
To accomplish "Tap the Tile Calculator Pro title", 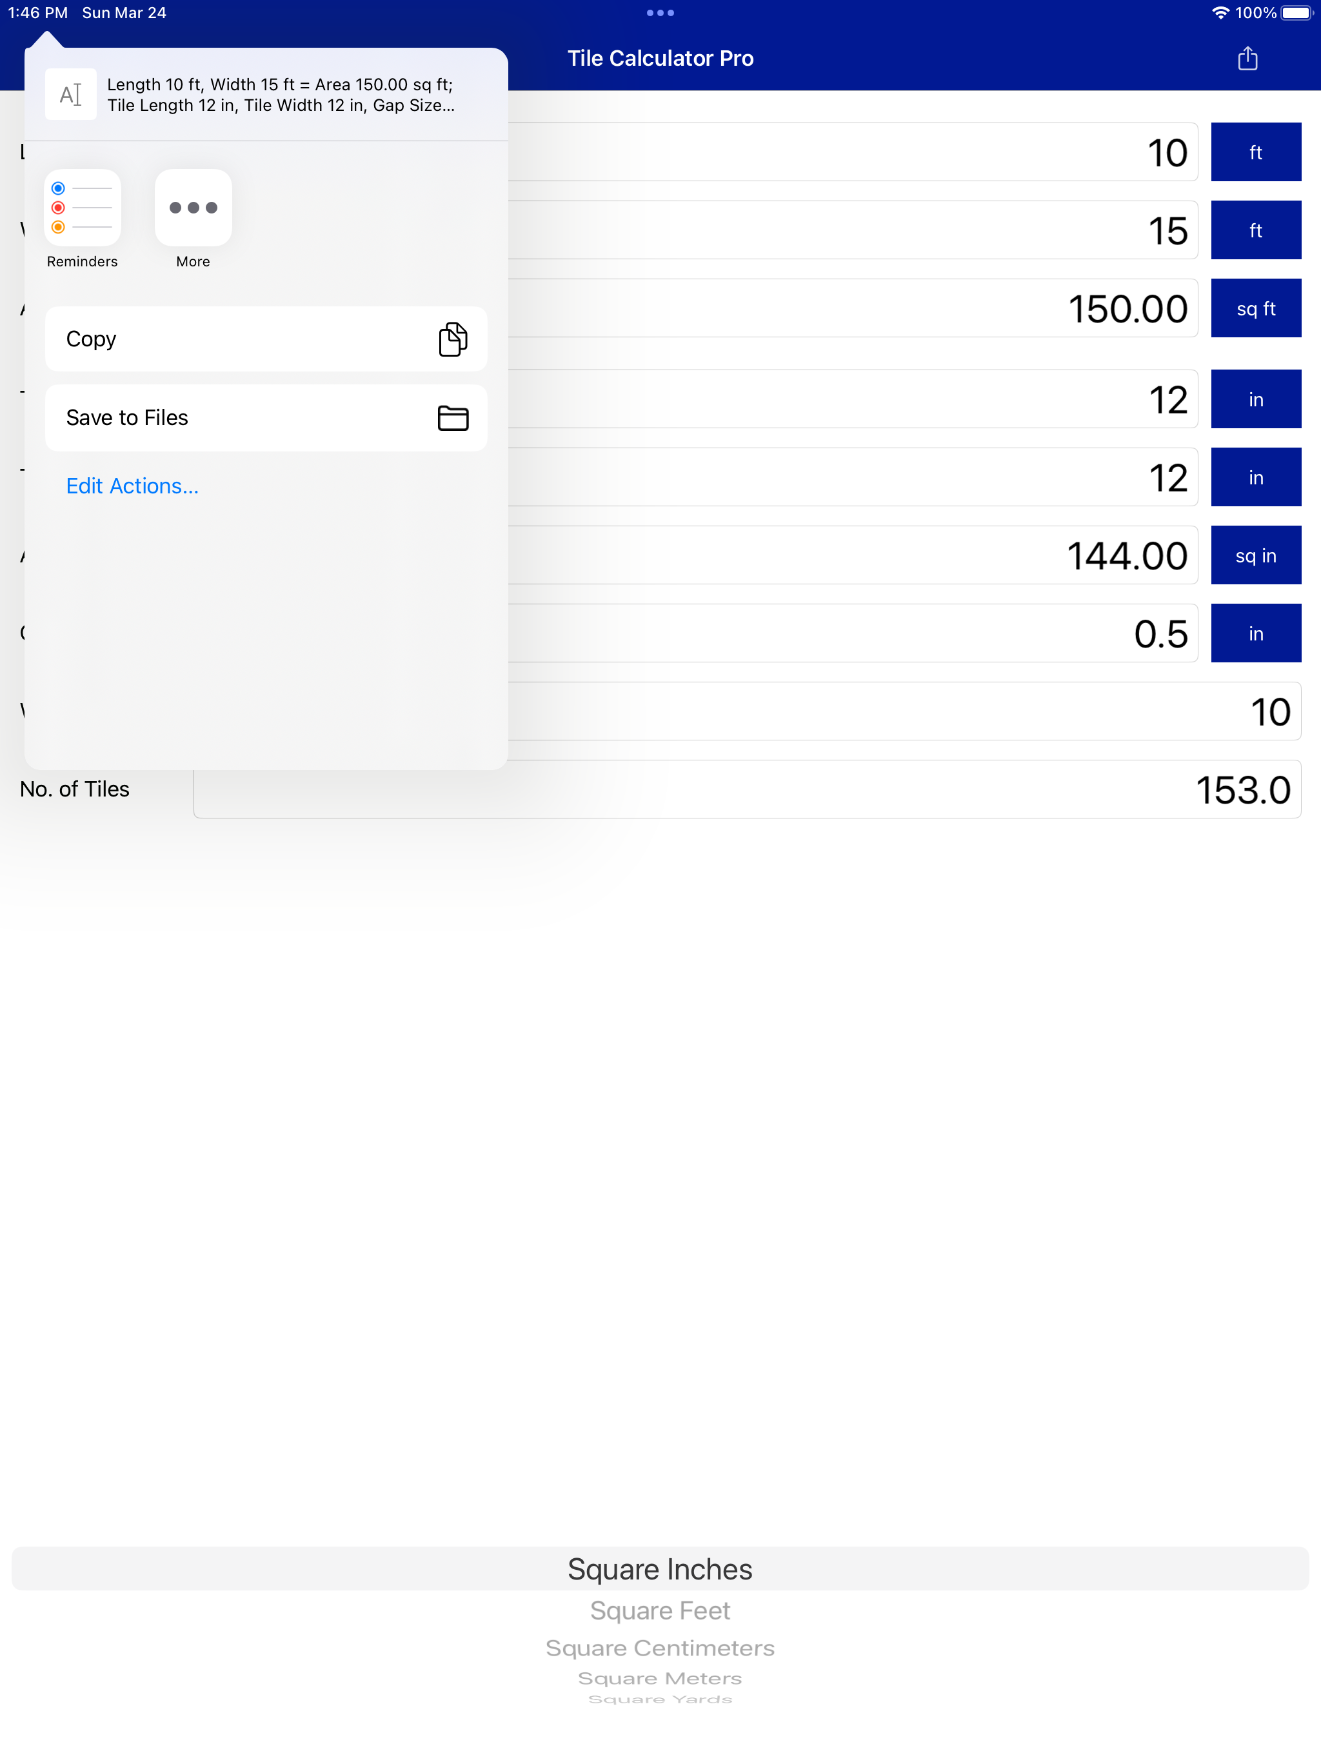I will pos(660,58).
